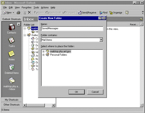Click the Delete X toolbar icon
Viewport: 145px width, 113px height.
29,12
